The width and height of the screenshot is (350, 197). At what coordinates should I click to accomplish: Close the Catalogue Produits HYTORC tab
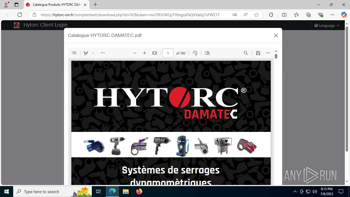85,5
